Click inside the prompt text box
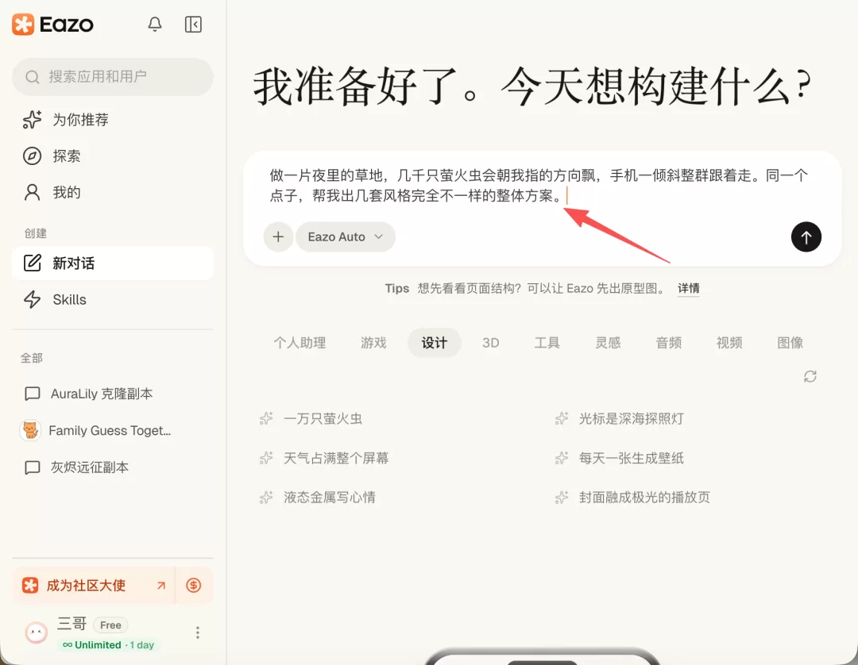858x665 pixels. coord(539,186)
